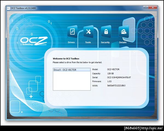The image size is (164, 131).
Task: Click the Tools label
Action: [x=88, y=42]
